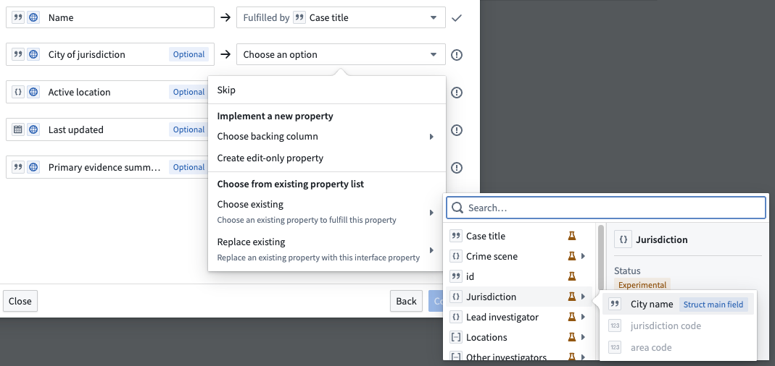
Task: Click the flask icon on the id row
Action: [x=572, y=276]
